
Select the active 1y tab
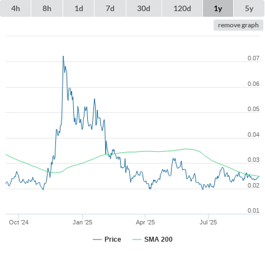[218, 8]
